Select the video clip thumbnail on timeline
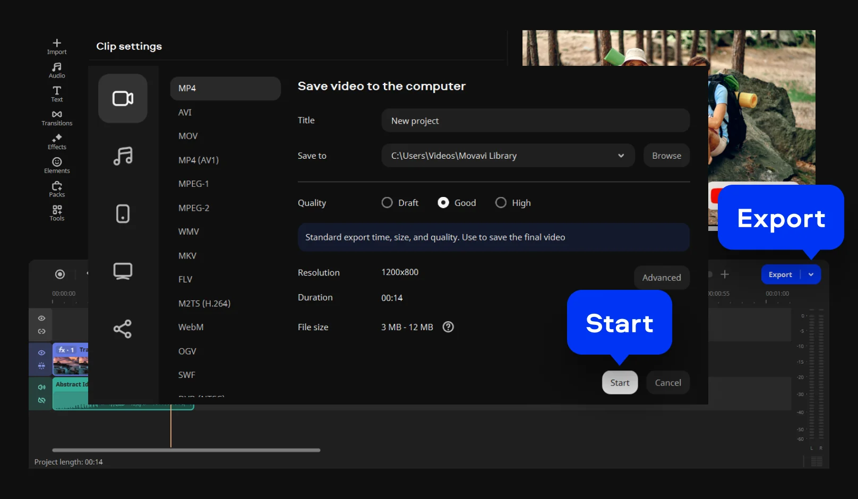This screenshot has width=858, height=499. tap(71, 364)
